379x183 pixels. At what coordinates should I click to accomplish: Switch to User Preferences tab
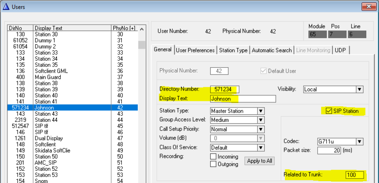coord(195,50)
